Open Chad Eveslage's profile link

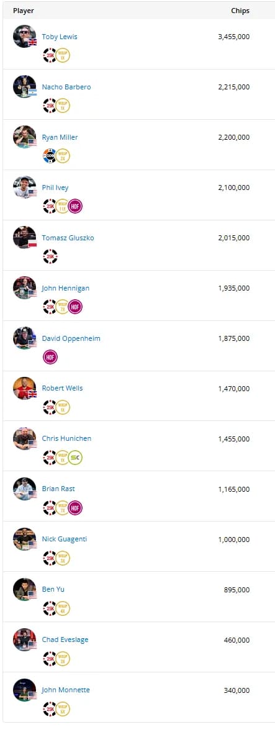[65, 639]
